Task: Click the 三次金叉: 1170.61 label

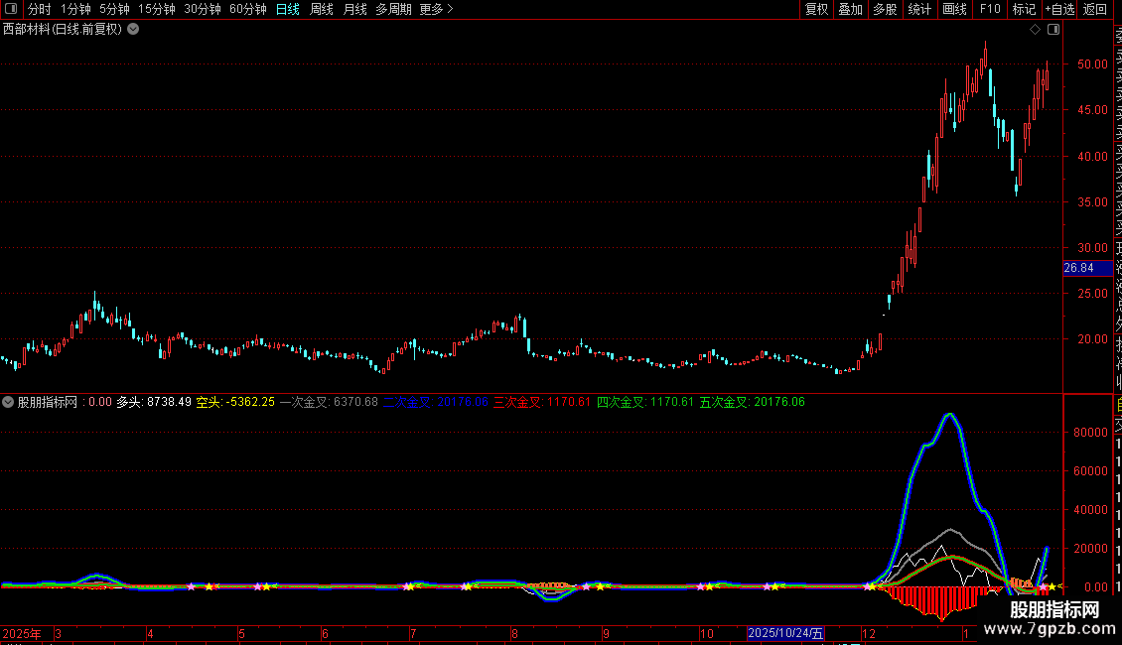Action: [x=542, y=402]
